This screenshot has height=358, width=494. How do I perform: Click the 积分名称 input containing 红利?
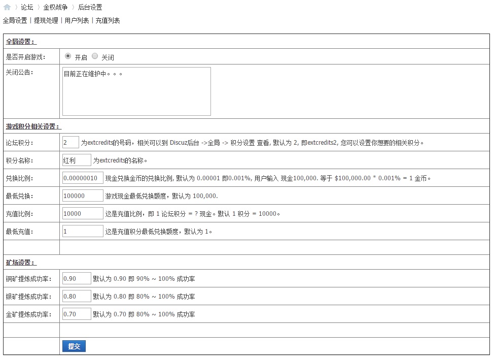(x=77, y=160)
